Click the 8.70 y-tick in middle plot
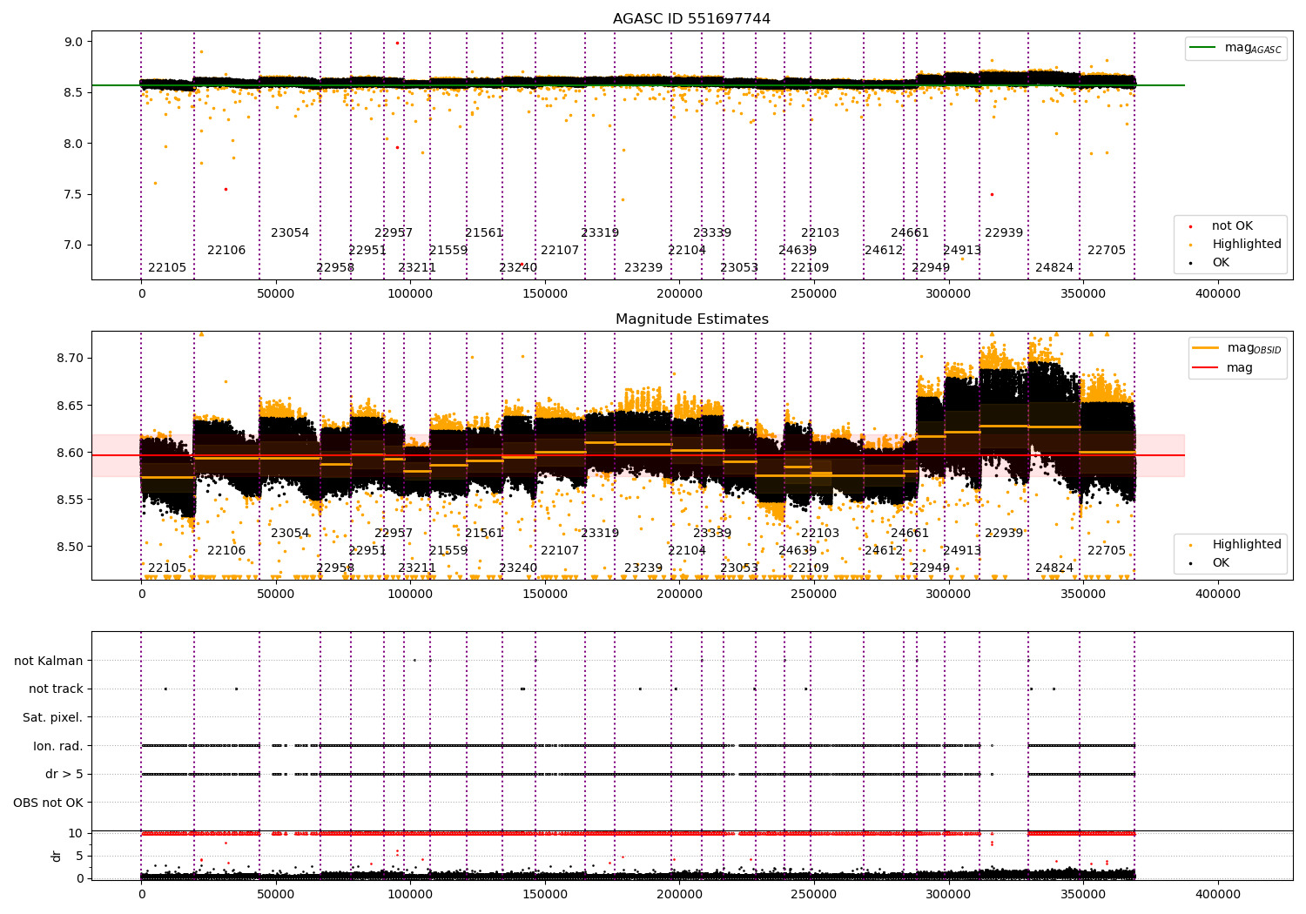This screenshot has height=914, width=1306. coord(69,358)
